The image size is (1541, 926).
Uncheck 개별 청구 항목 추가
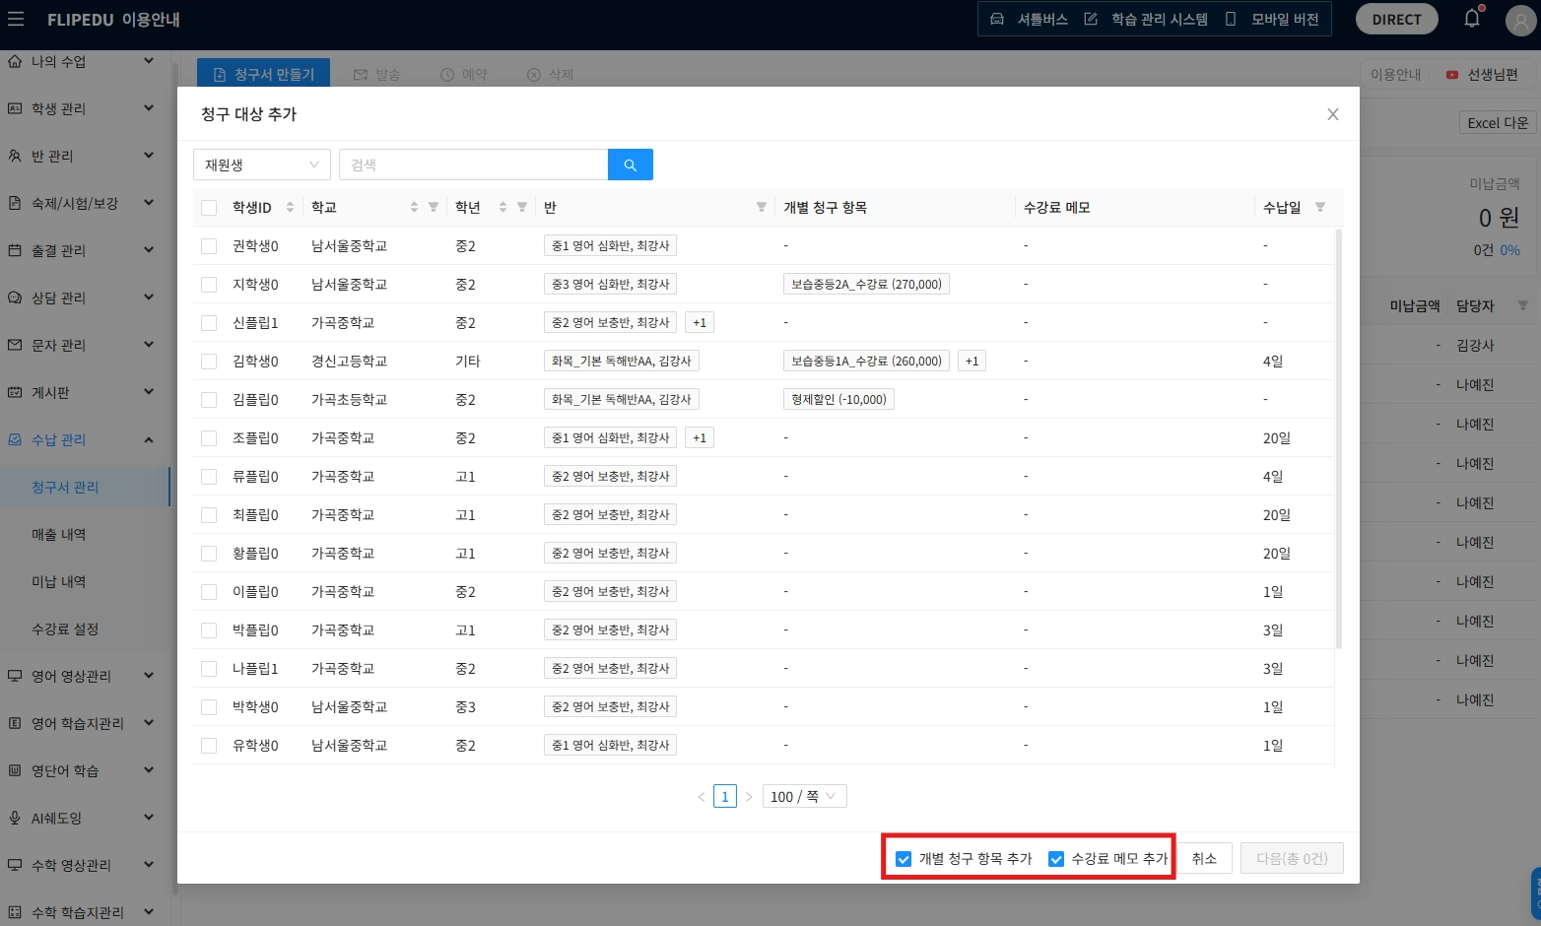[904, 859]
